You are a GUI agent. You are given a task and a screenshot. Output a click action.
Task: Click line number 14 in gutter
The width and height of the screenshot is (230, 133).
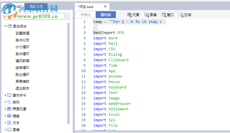[x=83, y=93]
